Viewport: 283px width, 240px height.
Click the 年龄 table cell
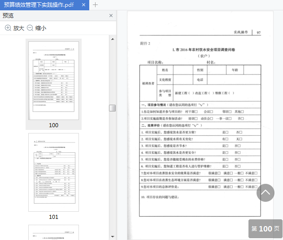(x=235, y=70)
